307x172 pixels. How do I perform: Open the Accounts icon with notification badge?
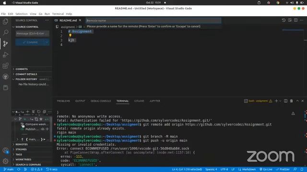(x=5, y=150)
